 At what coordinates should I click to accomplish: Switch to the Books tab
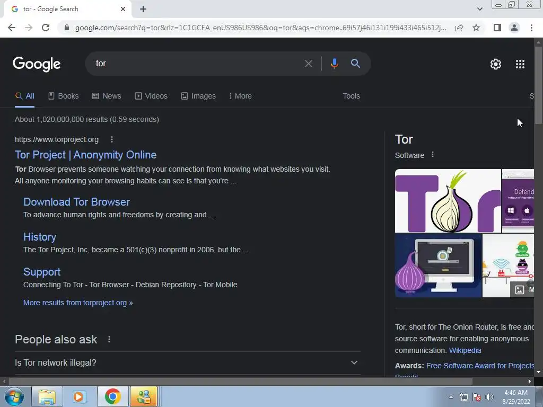click(x=64, y=96)
